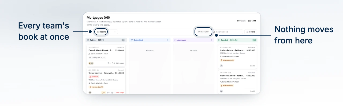Image resolution: width=343 pixels, height=106 pixels.
Task: Open the Filters button
Action: coord(251,32)
